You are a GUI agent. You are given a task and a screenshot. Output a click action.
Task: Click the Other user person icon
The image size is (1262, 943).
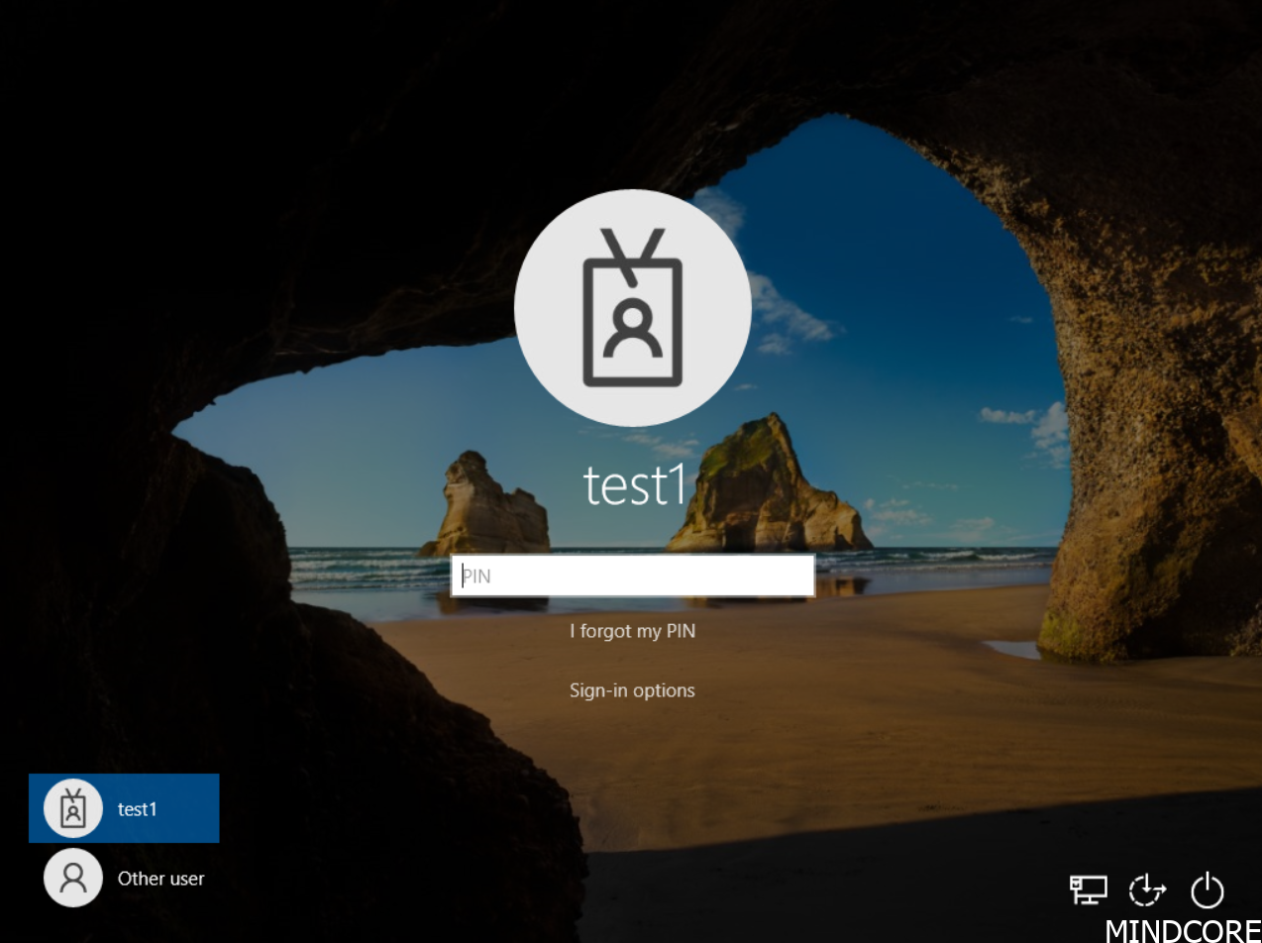click(73, 878)
